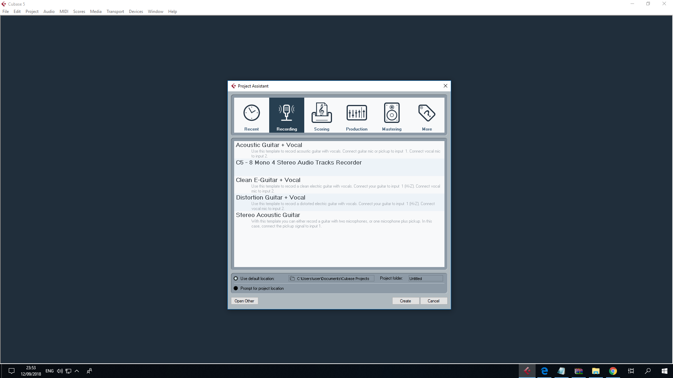Open the Devices menu
This screenshot has width=673, height=378.
click(x=136, y=12)
